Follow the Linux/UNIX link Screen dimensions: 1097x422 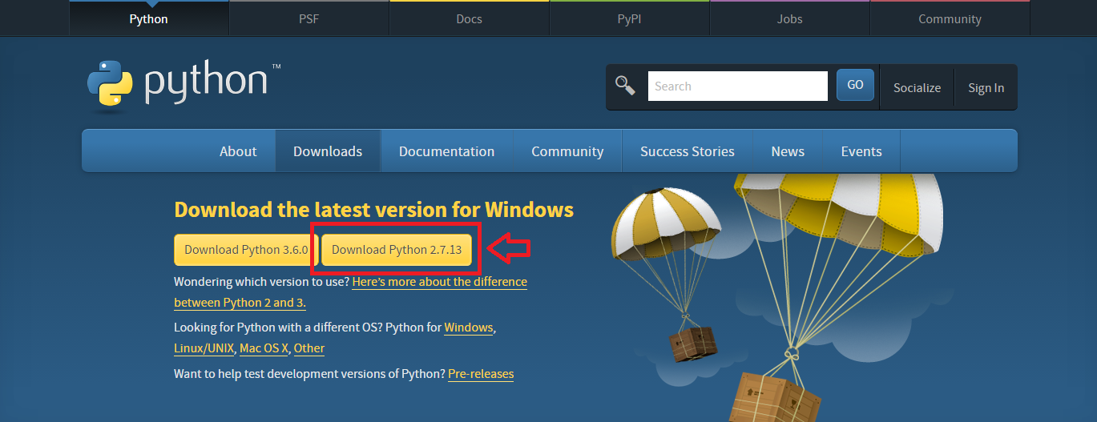[204, 348]
